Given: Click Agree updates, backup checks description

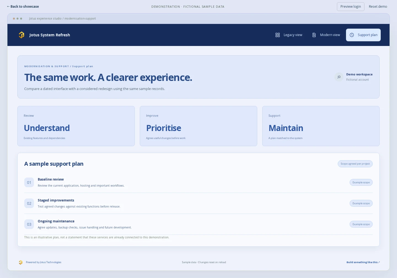Looking at the screenshot, I should click(85, 228).
